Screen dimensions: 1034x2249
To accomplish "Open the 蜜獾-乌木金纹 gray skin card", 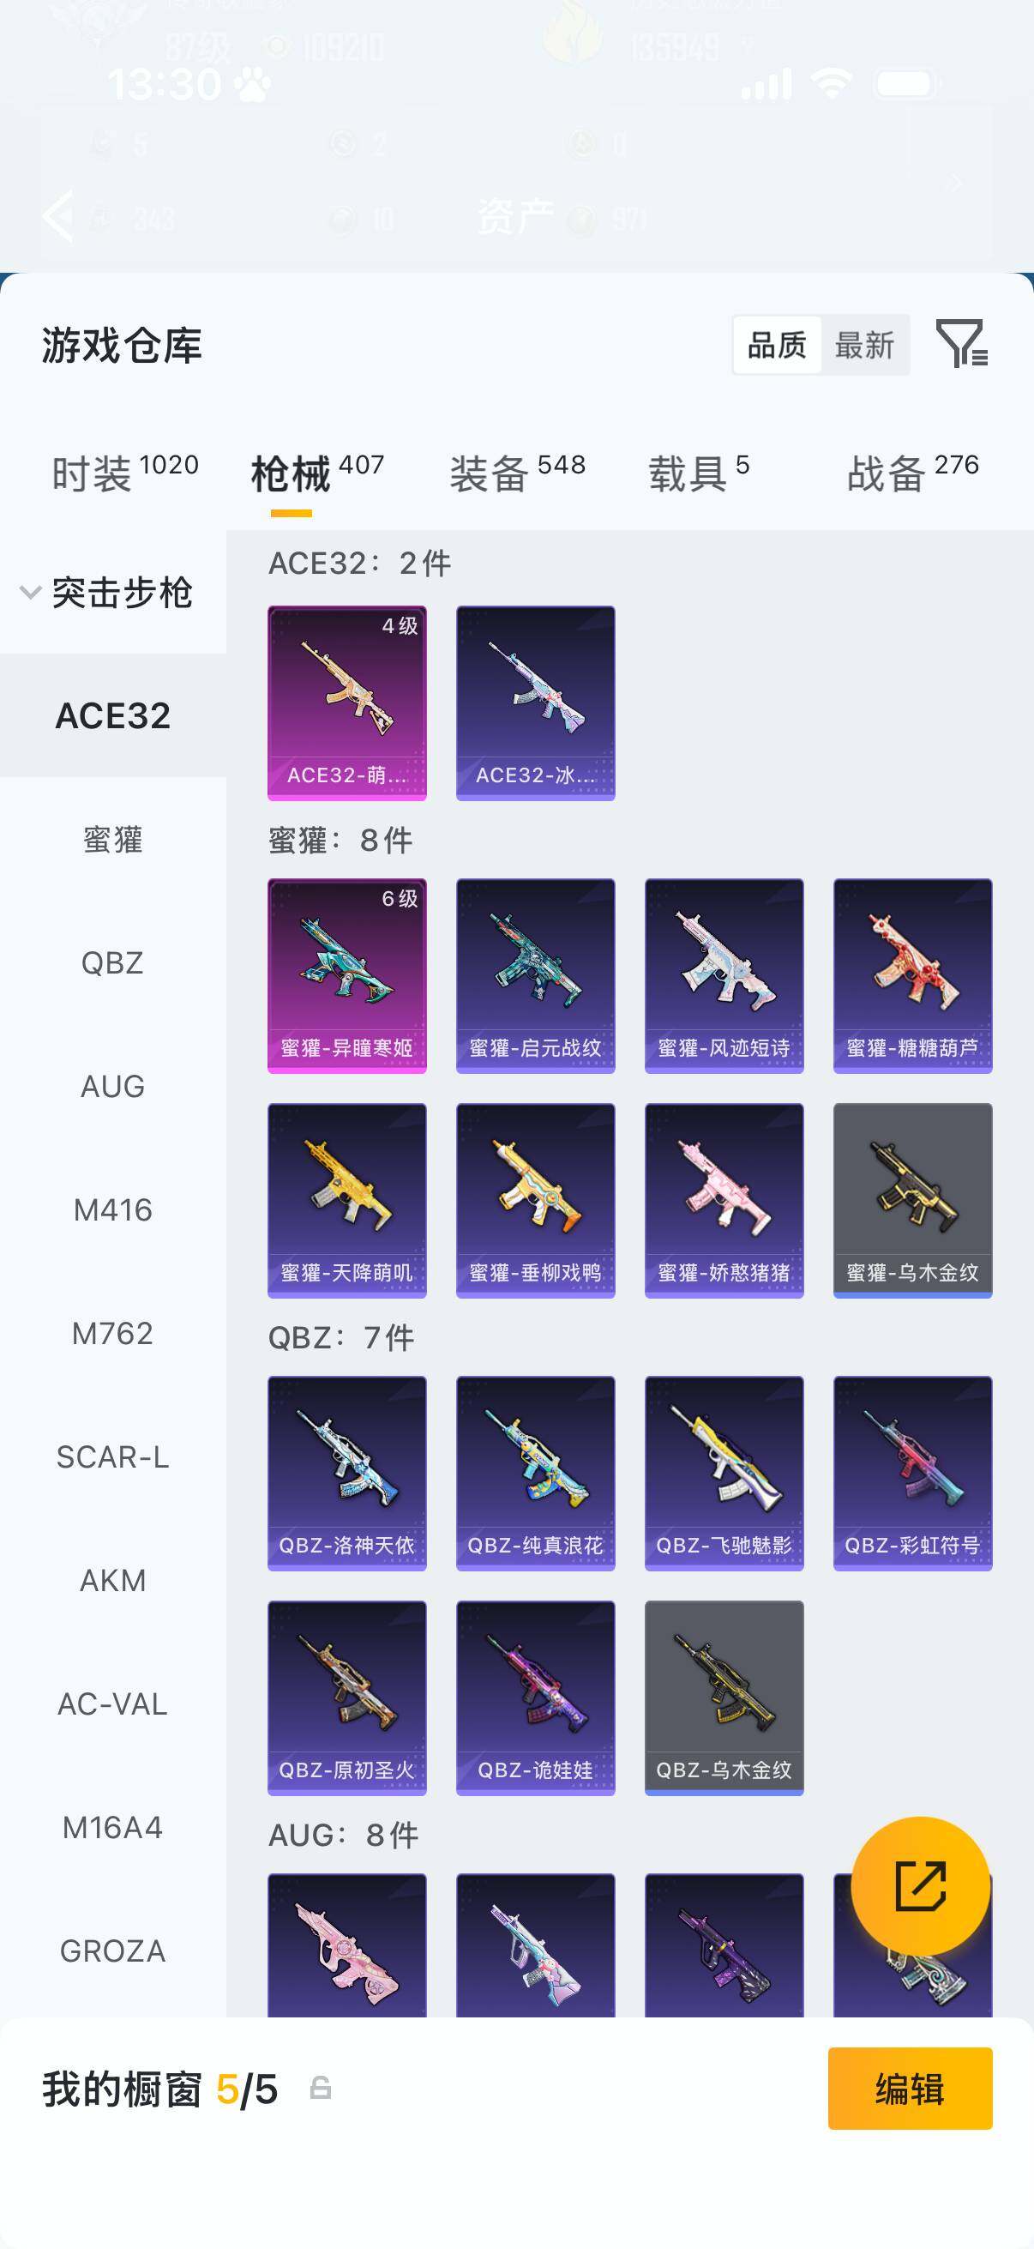I will [x=913, y=1201].
